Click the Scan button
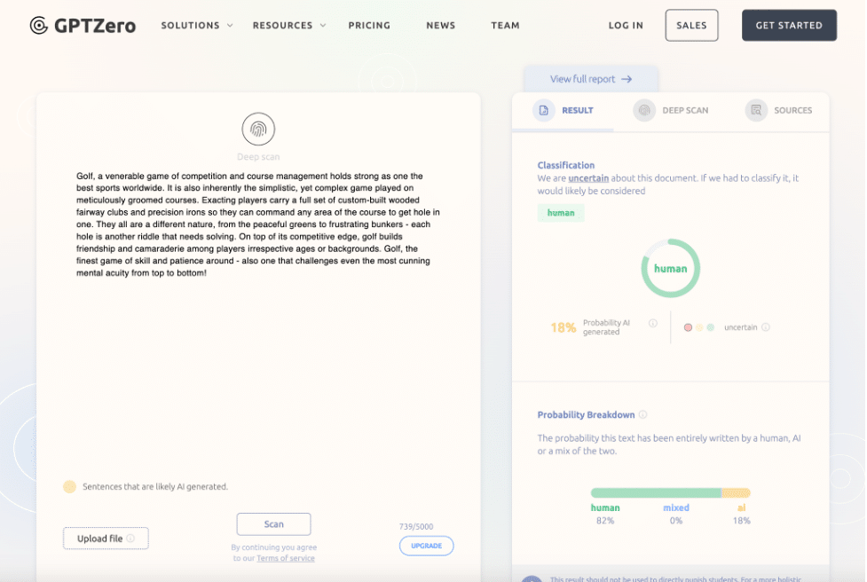This screenshot has width=867, height=582. pyautogui.click(x=273, y=523)
